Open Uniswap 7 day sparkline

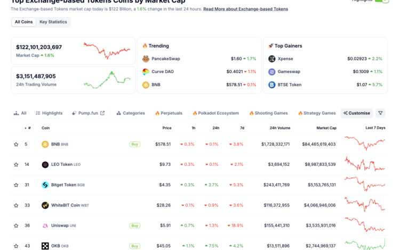click(365, 224)
